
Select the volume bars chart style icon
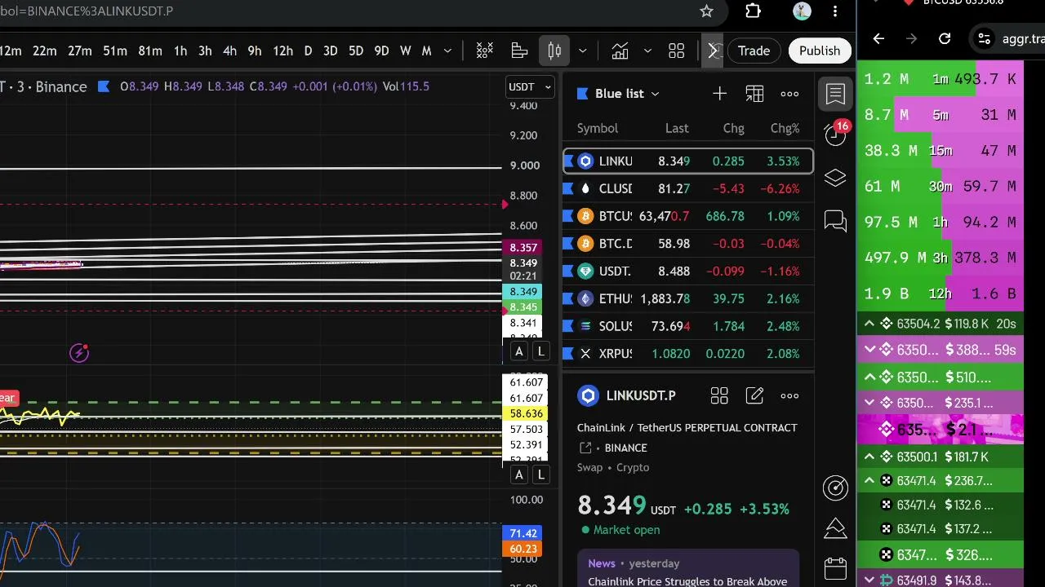tap(519, 51)
